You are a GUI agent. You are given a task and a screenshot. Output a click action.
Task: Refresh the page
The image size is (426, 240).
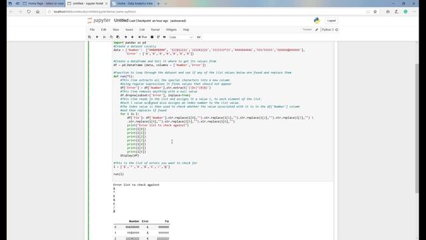(29, 12)
